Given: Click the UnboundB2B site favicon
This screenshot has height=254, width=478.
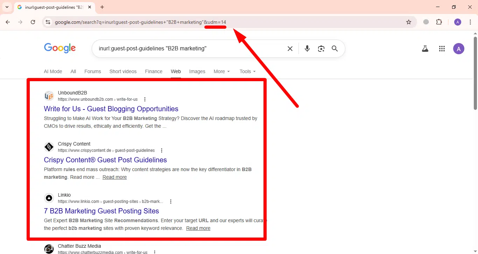Looking at the screenshot, I should point(49,96).
